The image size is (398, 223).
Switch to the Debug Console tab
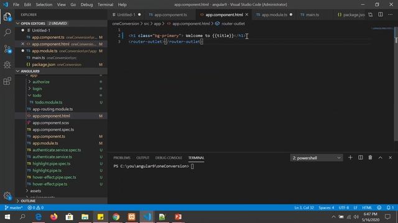pyautogui.click(x=169, y=158)
